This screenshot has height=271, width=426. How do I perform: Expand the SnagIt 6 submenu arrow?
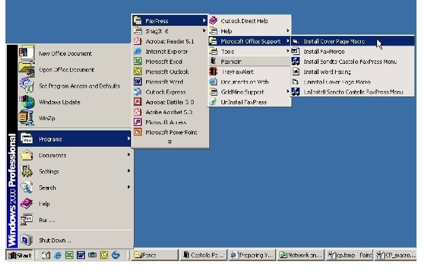tap(204, 31)
